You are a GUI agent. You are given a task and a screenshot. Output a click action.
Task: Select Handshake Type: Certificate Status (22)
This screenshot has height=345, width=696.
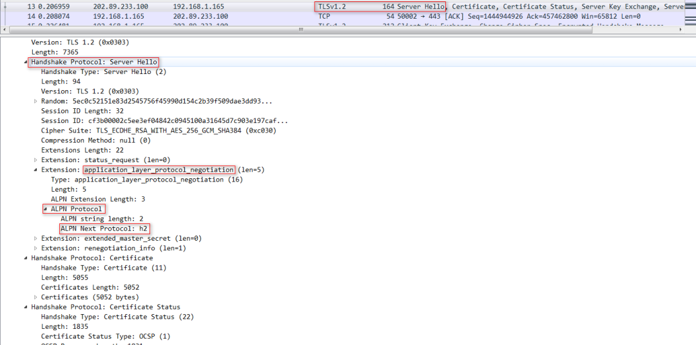(118, 317)
